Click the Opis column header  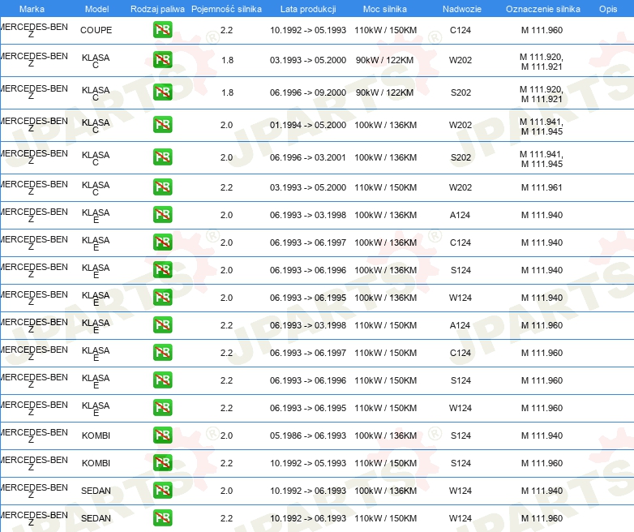tap(607, 9)
